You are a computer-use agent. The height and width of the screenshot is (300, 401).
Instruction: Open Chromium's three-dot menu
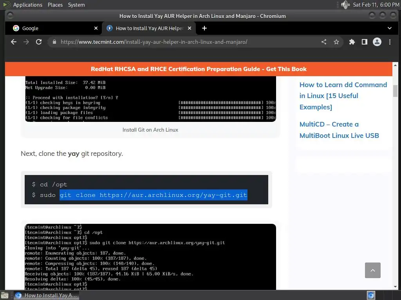(390, 42)
